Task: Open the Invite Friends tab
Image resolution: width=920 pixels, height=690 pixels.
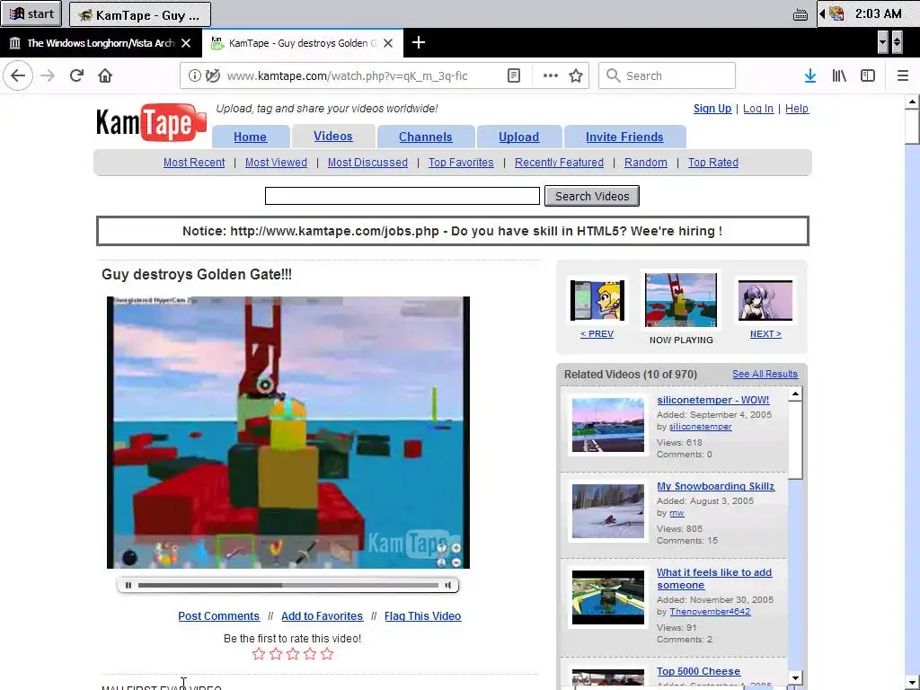Action: (624, 137)
